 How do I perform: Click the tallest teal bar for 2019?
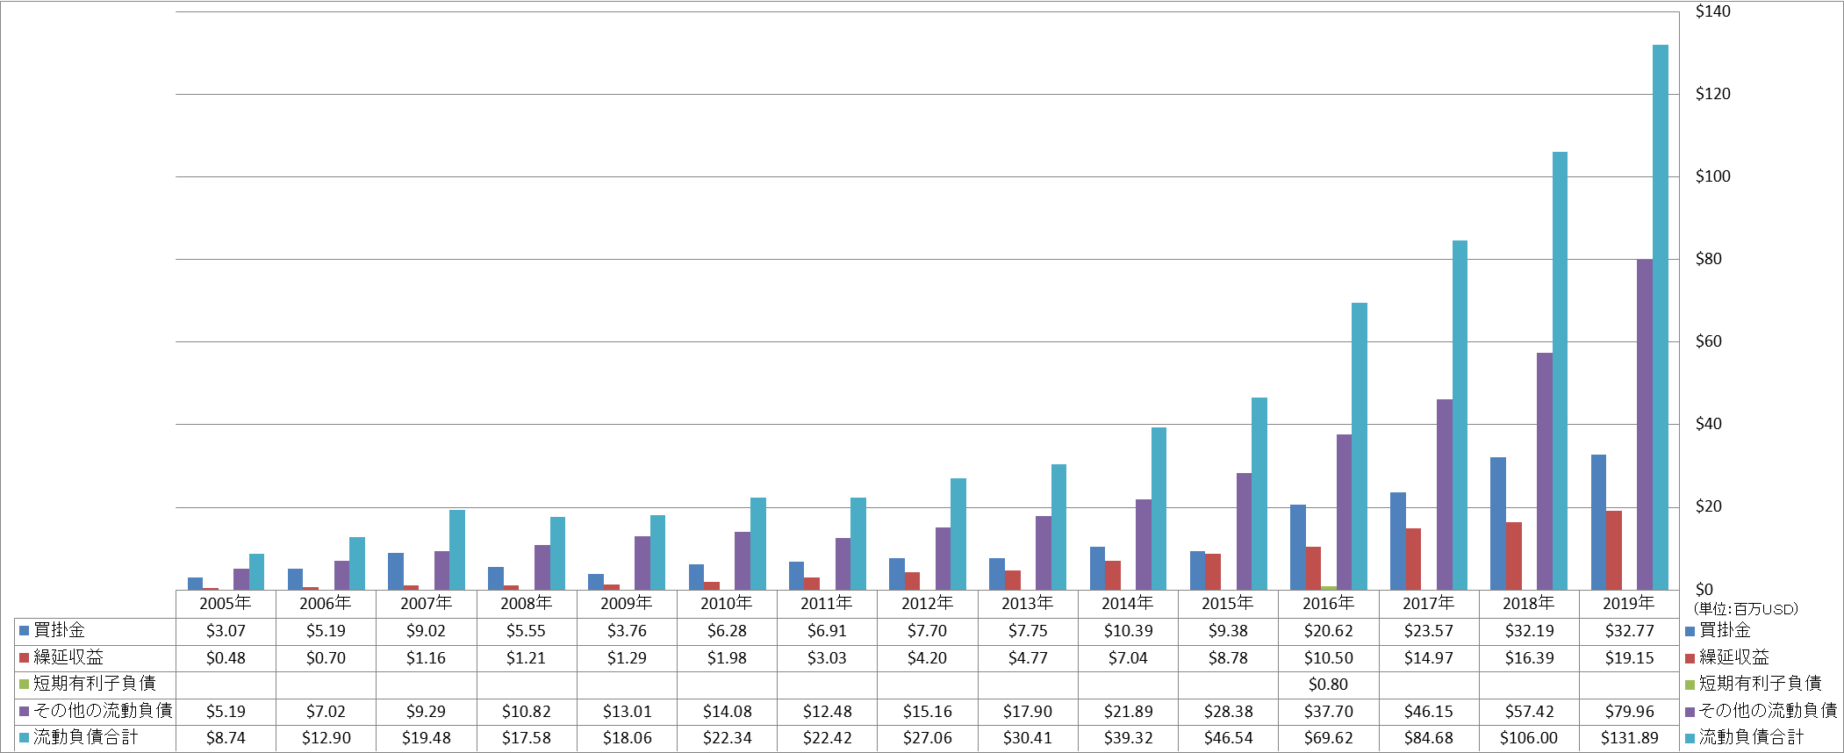click(1661, 317)
